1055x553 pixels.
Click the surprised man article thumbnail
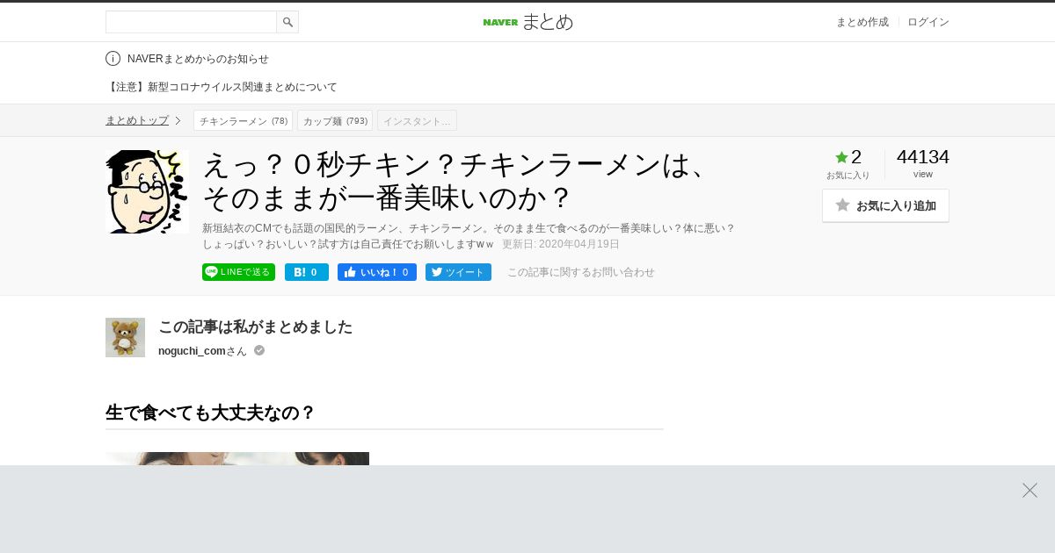[147, 191]
